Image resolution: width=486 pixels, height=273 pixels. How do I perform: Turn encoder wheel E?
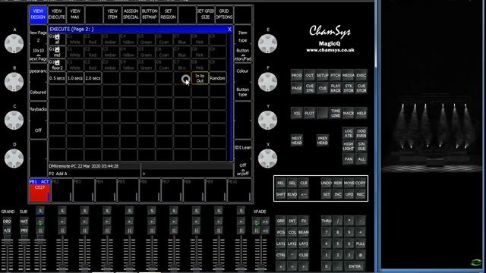[267, 44]
